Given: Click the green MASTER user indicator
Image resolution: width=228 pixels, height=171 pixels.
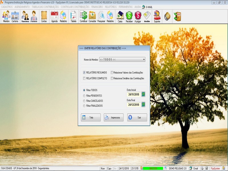Looking at the screenshot, I should point(153,168).
